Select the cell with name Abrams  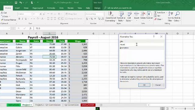click(22, 57)
